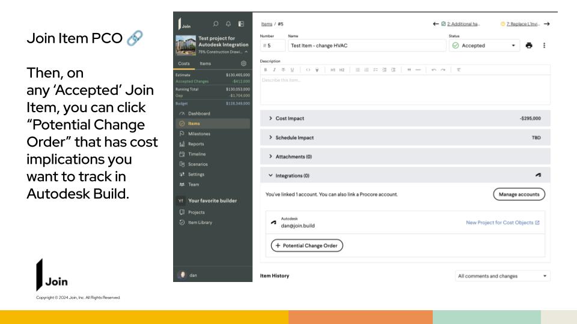Click the Estimate cost row
The width and height of the screenshot is (577, 324).
(213, 75)
